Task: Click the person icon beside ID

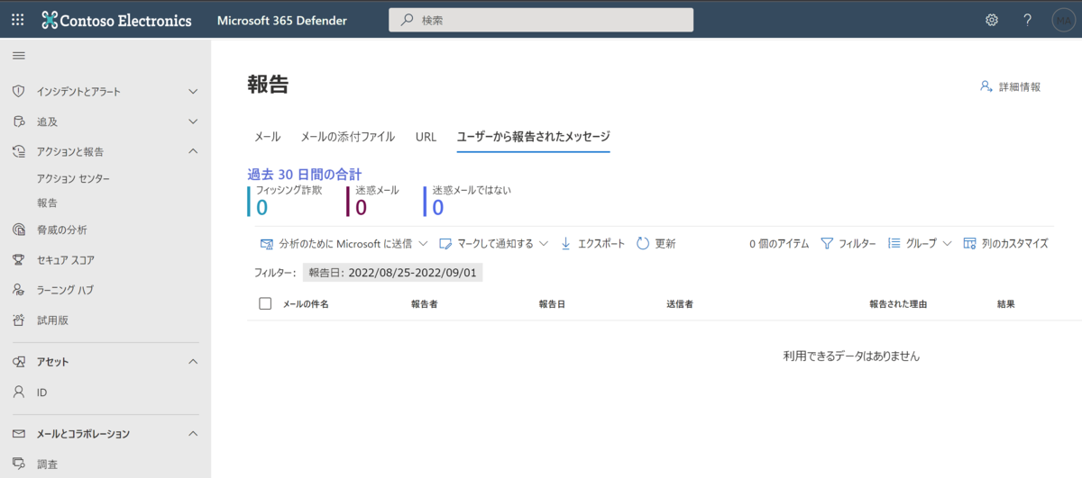Action: click(x=18, y=392)
